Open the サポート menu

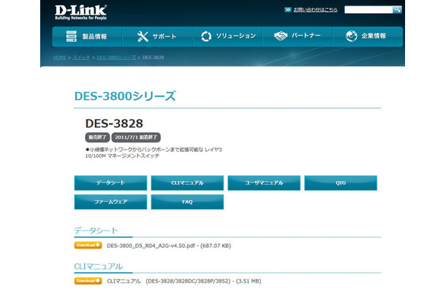click(157, 36)
